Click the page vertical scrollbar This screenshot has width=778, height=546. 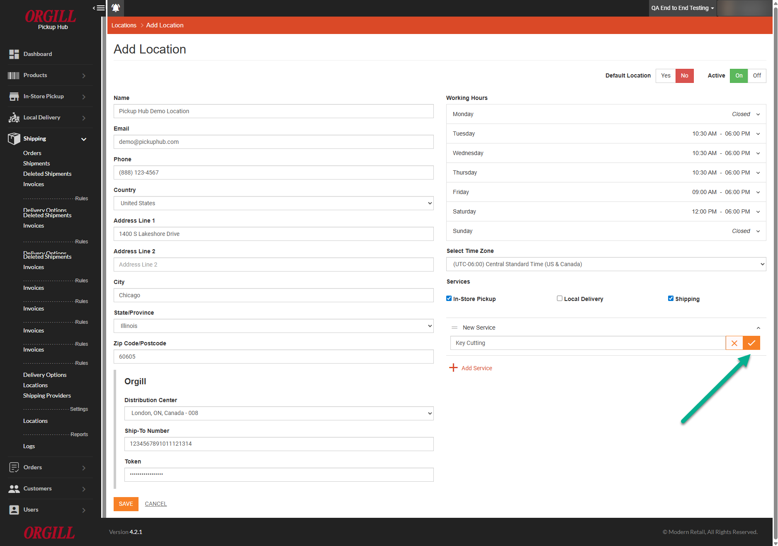pos(776,273)
